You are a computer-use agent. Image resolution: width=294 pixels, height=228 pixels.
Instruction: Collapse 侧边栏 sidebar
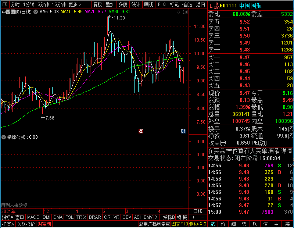(x=197, y=224)
